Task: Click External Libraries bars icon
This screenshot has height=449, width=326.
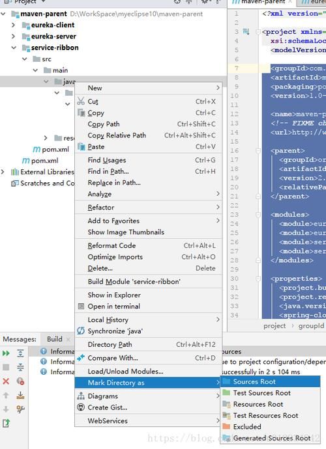Action: 15,172
